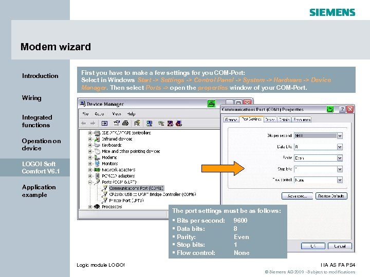Go to the Introduction section in slide sidebar
This screenshot has height=277, width=370.
[x=40, y=76]
